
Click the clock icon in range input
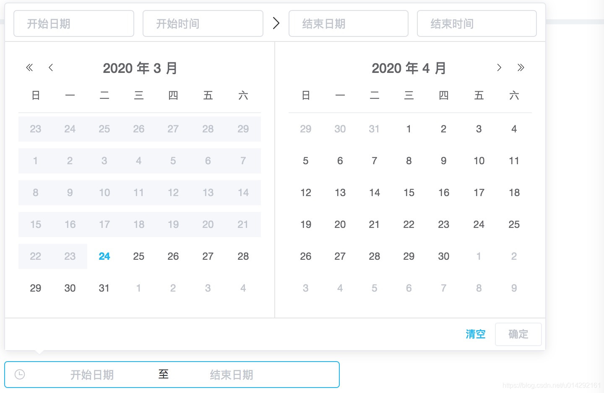click(x=20, y=374)
